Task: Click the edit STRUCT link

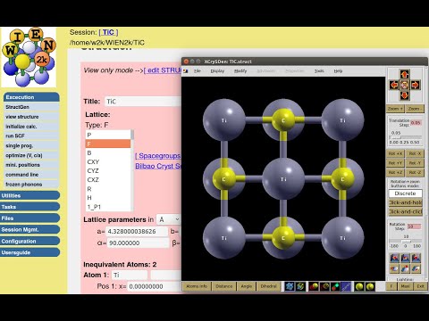Action: click(163, 70)
